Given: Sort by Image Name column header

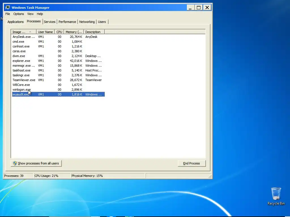Looking at the screenshot, I should pyautogui.click(x=24, y=32).
